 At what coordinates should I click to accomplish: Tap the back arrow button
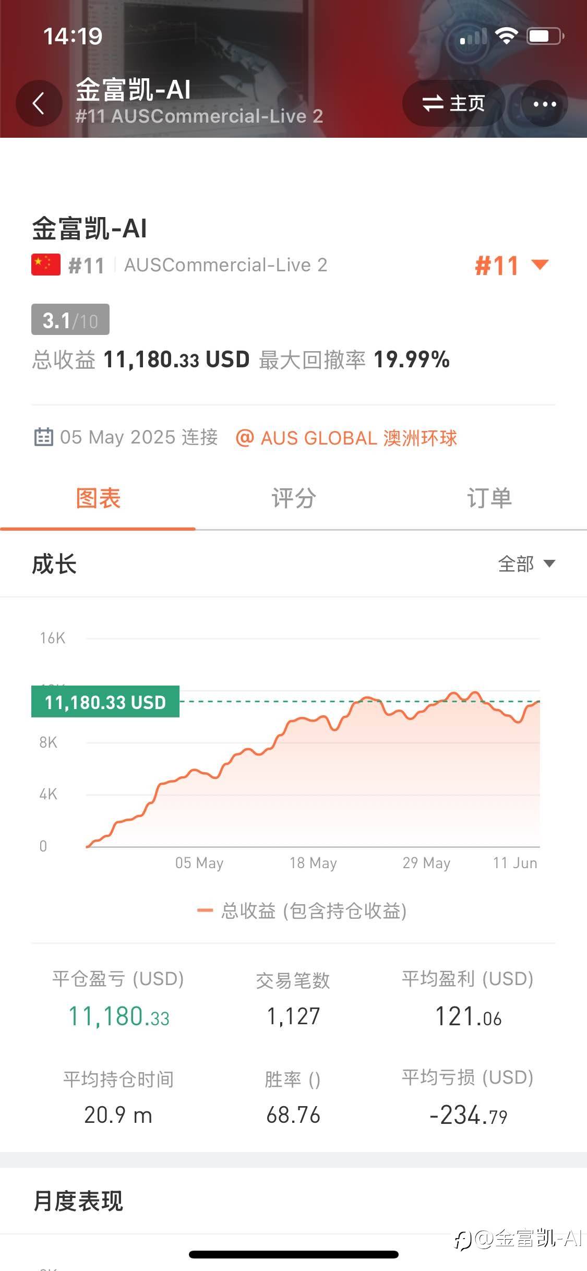pyautogui.click(x=38, y=103)
